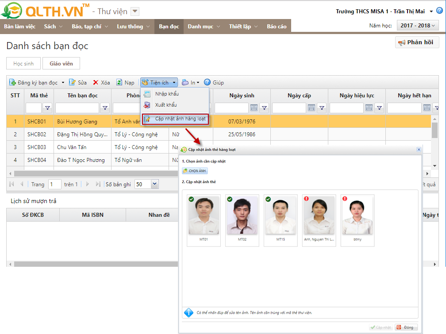This screenshot has width=446, height=334.
Task: Click the red Xóa delete icon
Action: [x=96, y=82]
